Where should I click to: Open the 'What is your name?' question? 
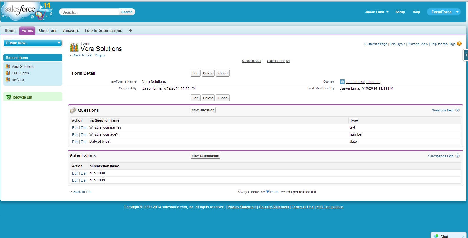105,127
